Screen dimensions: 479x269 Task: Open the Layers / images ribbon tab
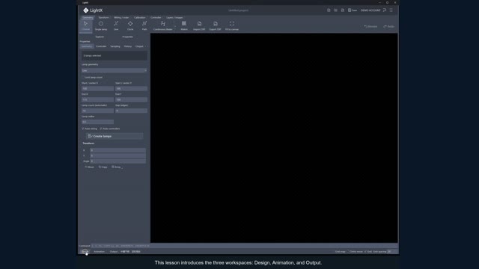[174, 17]
